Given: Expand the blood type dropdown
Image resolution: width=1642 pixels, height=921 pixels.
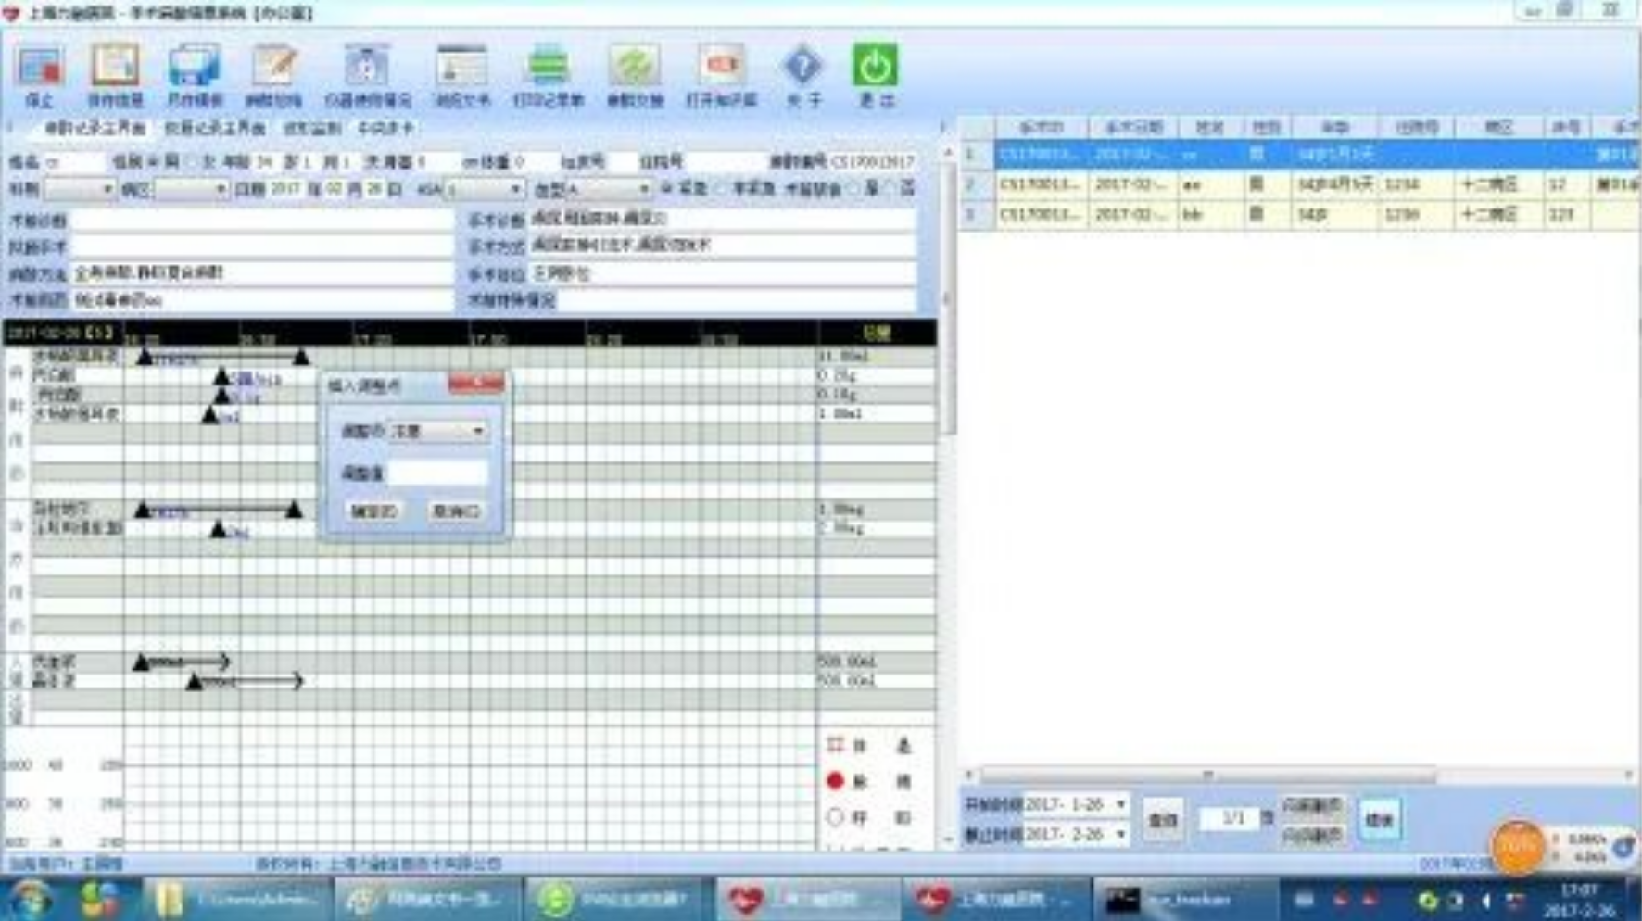Looking at the screenshot, I should [x=643, y=190].
